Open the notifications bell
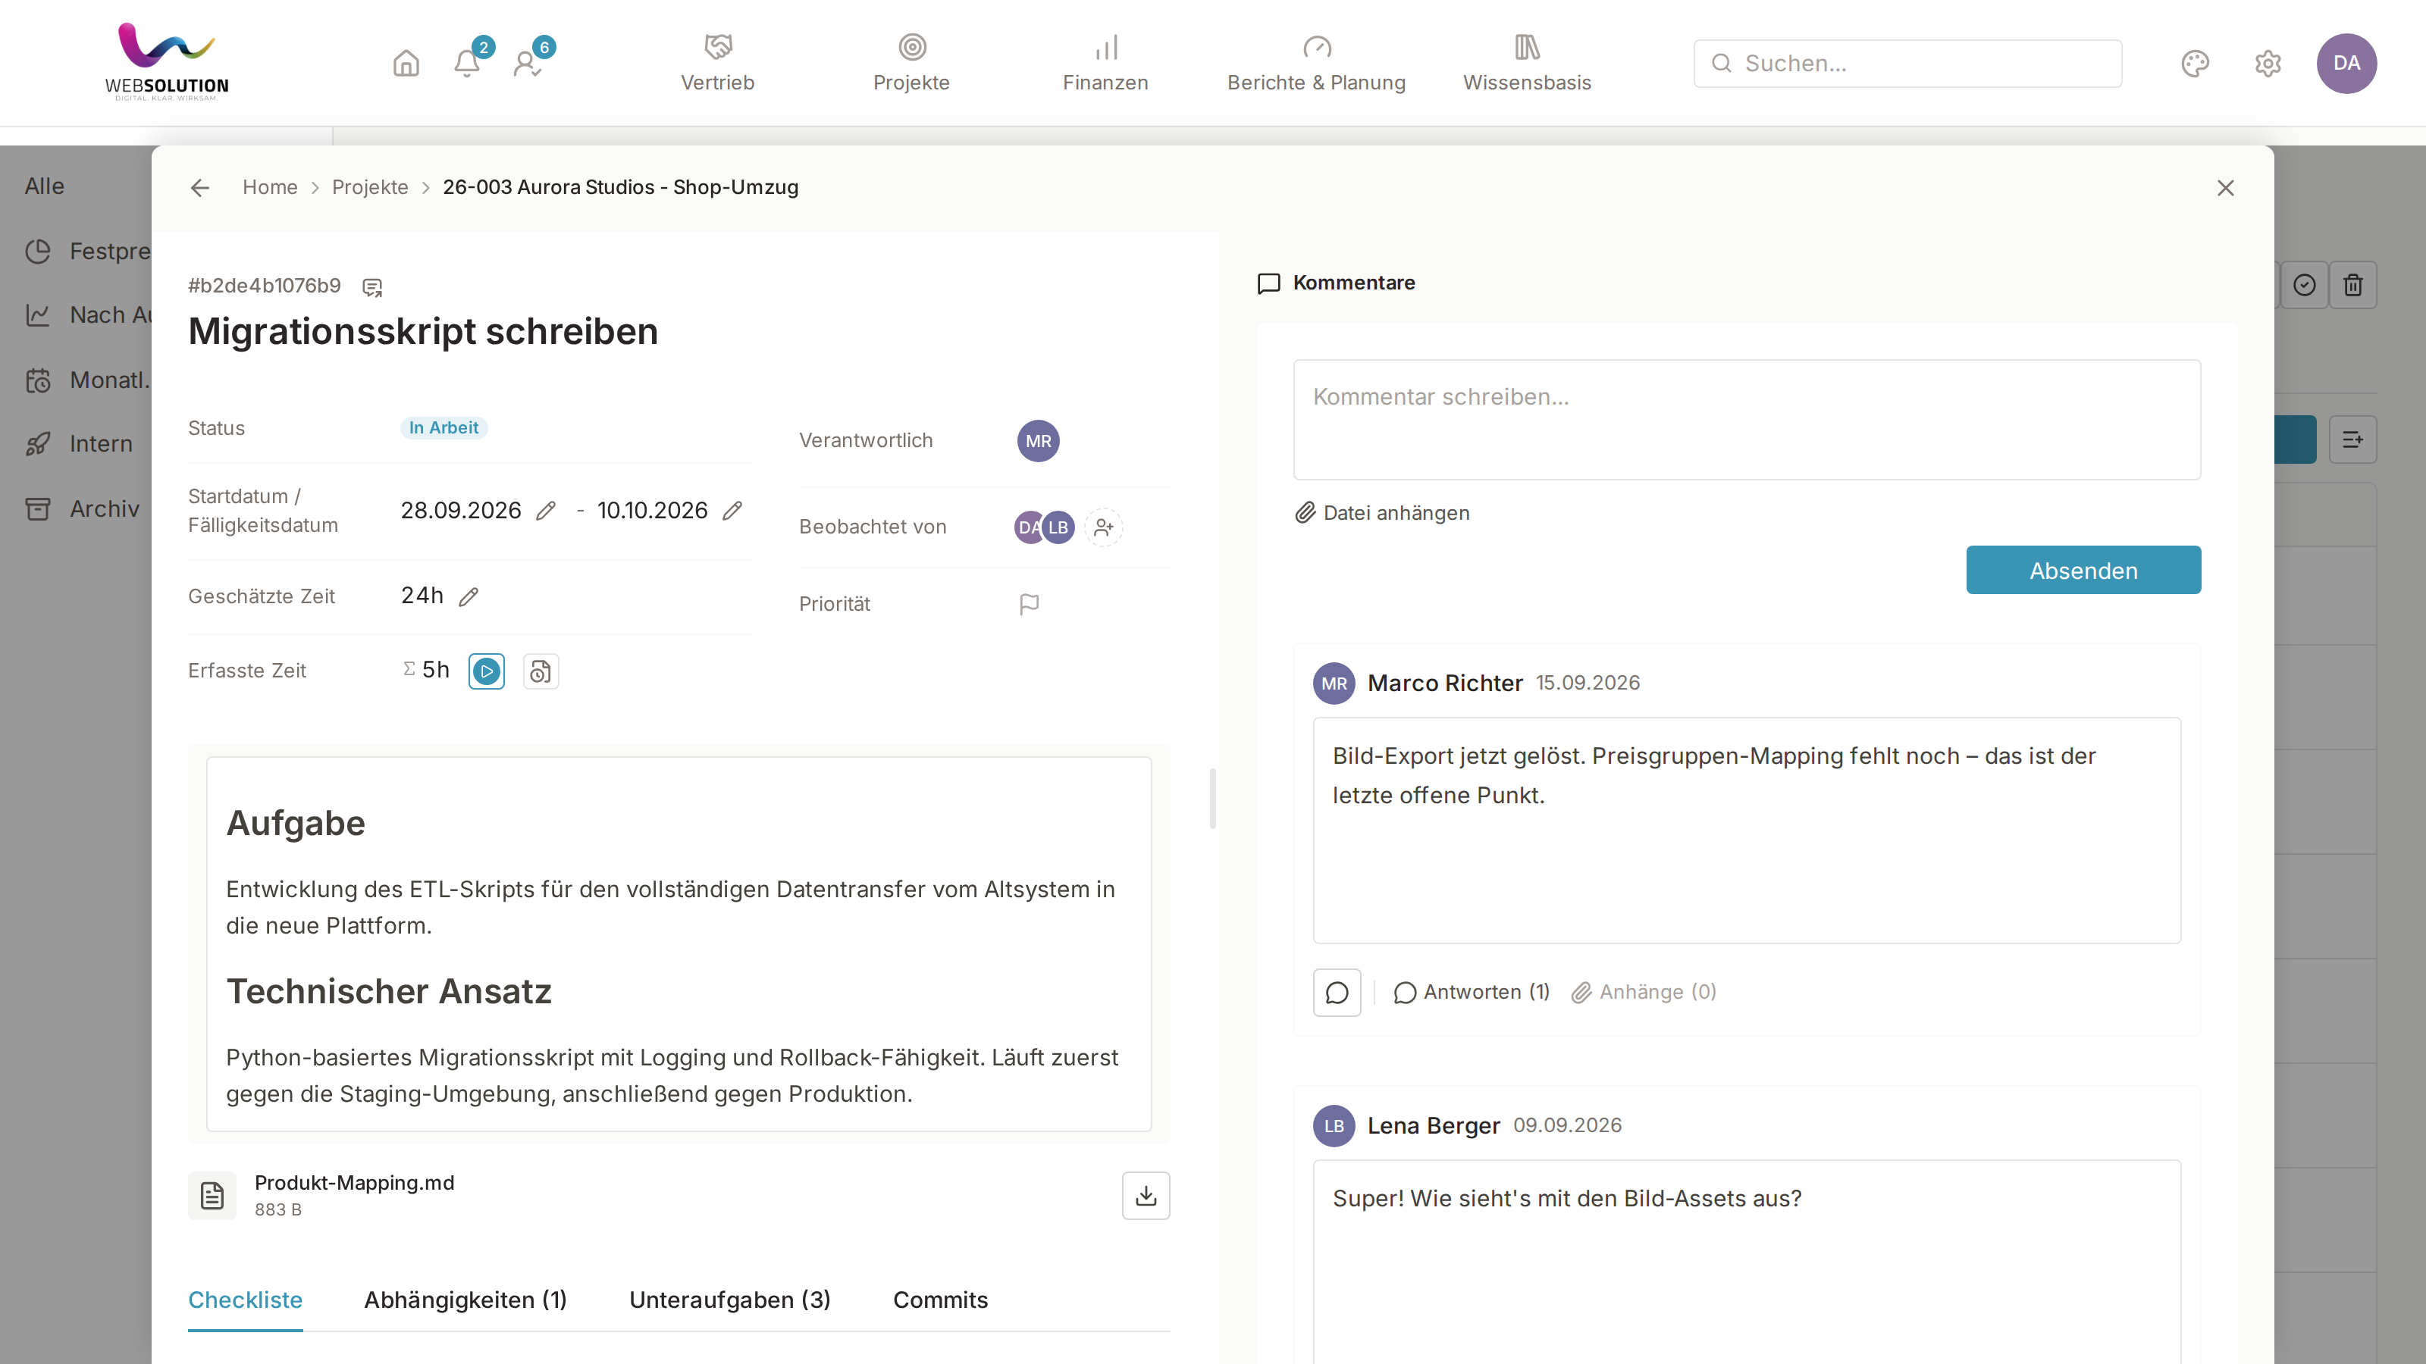 click(x=467, y=63)
